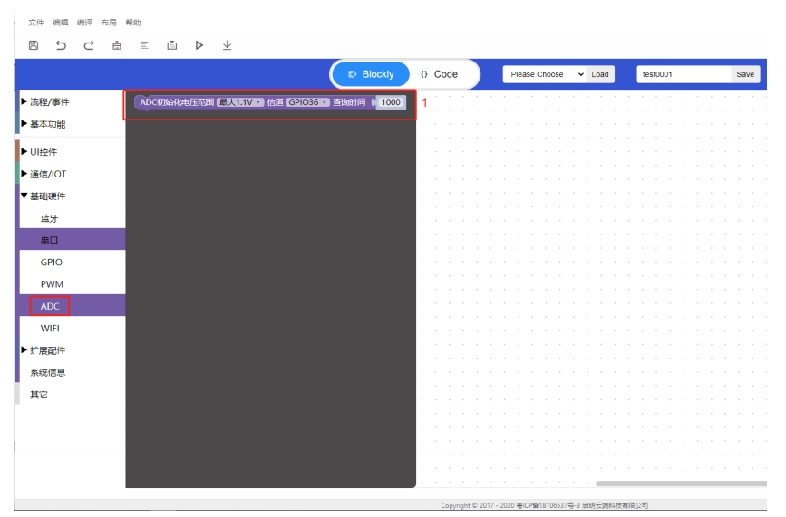786x517 pixels.
Task: Switch to the Blockly view
Action: pyautogui.click(x=371, y=74)
